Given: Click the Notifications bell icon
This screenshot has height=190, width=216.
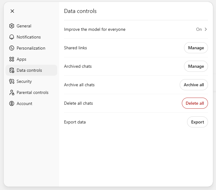Looking at the screenshot, I should (x=12, y=37).
